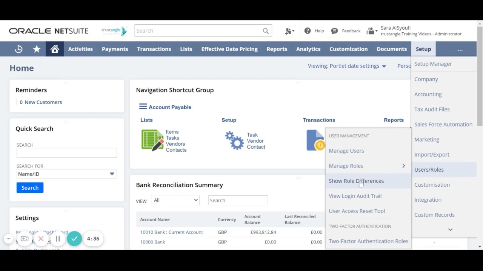The image size is (483, 271).
Task: Click the Oracle NetSuite logo
Action: pyautogui.click(x=49, y=31)
